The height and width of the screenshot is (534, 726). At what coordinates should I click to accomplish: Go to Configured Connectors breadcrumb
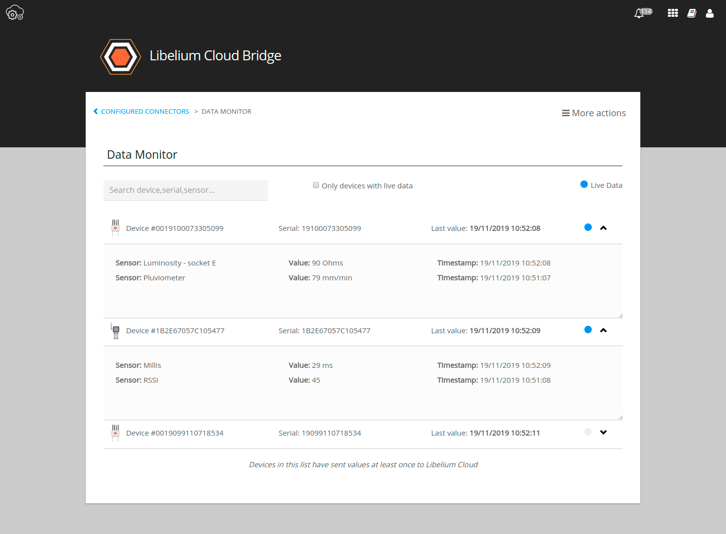click(145, 112)
